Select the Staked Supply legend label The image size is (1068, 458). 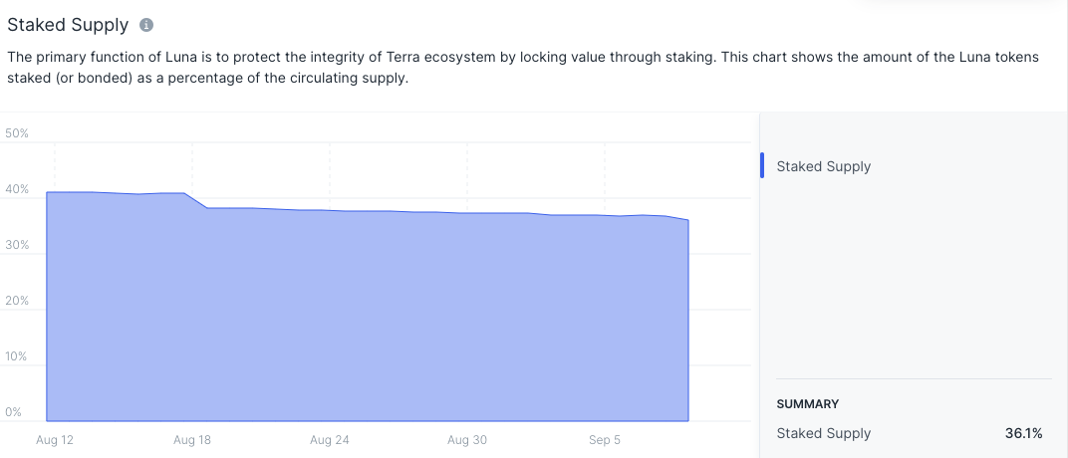(x=824, y=166)
